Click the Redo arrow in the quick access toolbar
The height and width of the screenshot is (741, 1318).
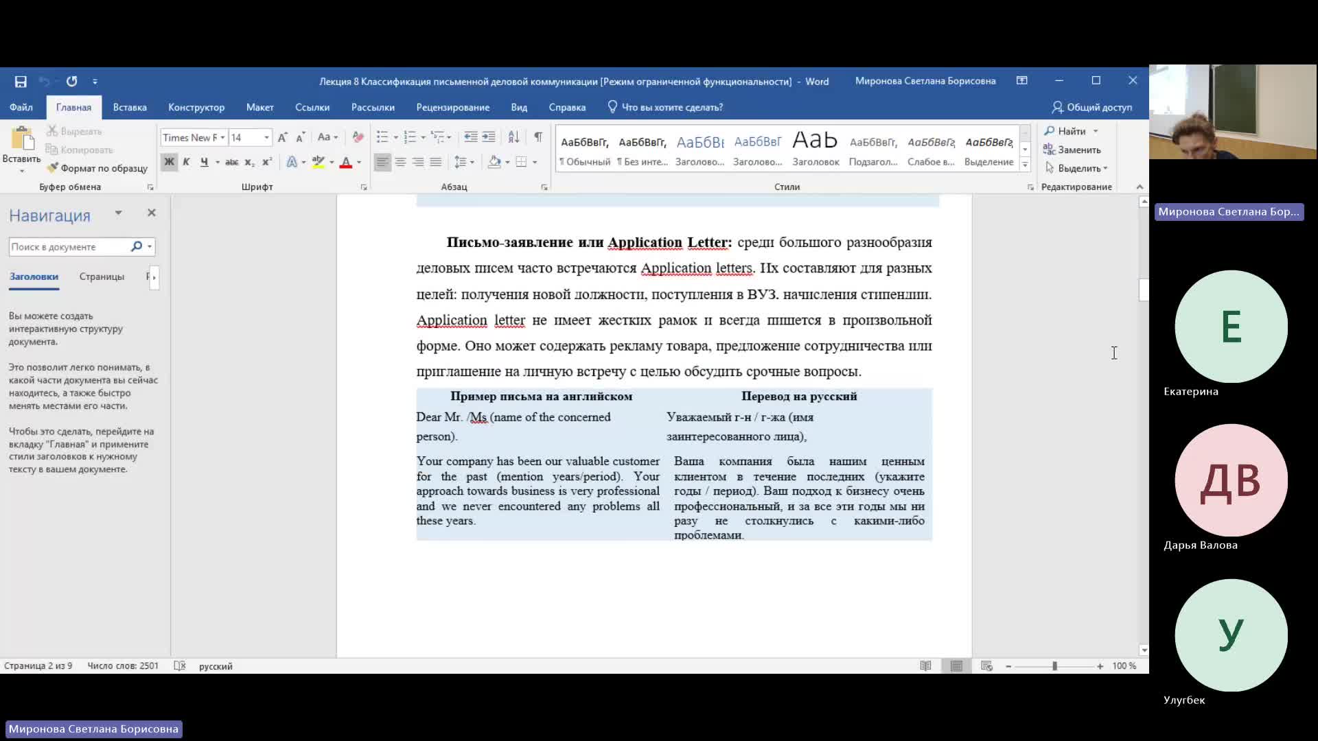[71, 82]
